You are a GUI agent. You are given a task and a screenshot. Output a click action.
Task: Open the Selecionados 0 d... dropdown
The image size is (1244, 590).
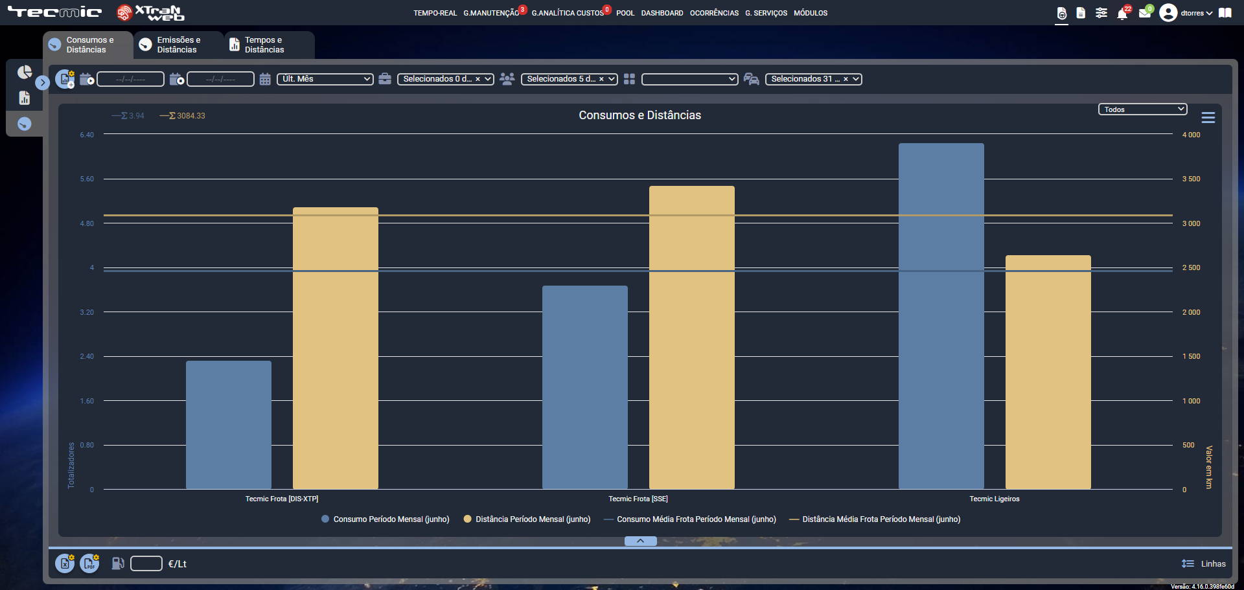446,79
